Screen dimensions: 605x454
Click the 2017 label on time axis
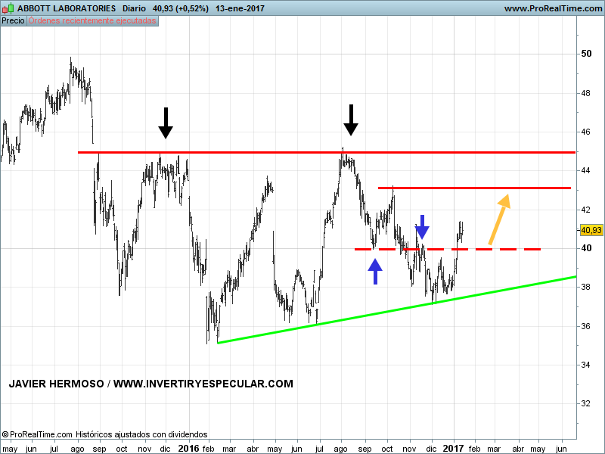[x=453, y=448]
